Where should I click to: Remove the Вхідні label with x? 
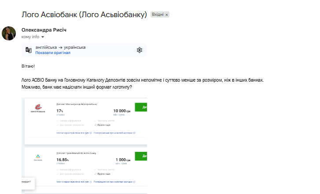click(166, 14)
